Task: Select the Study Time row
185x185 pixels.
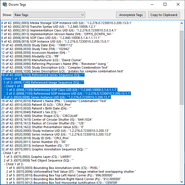Action: [36, 49]
